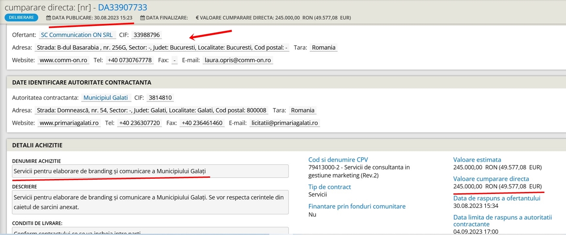Select the licitatii@primariagalati.ro email field

tap(284, 123)
